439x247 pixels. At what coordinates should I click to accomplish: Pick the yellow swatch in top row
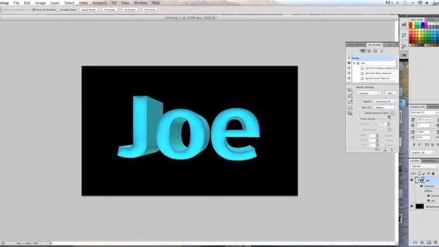(414, 25)
